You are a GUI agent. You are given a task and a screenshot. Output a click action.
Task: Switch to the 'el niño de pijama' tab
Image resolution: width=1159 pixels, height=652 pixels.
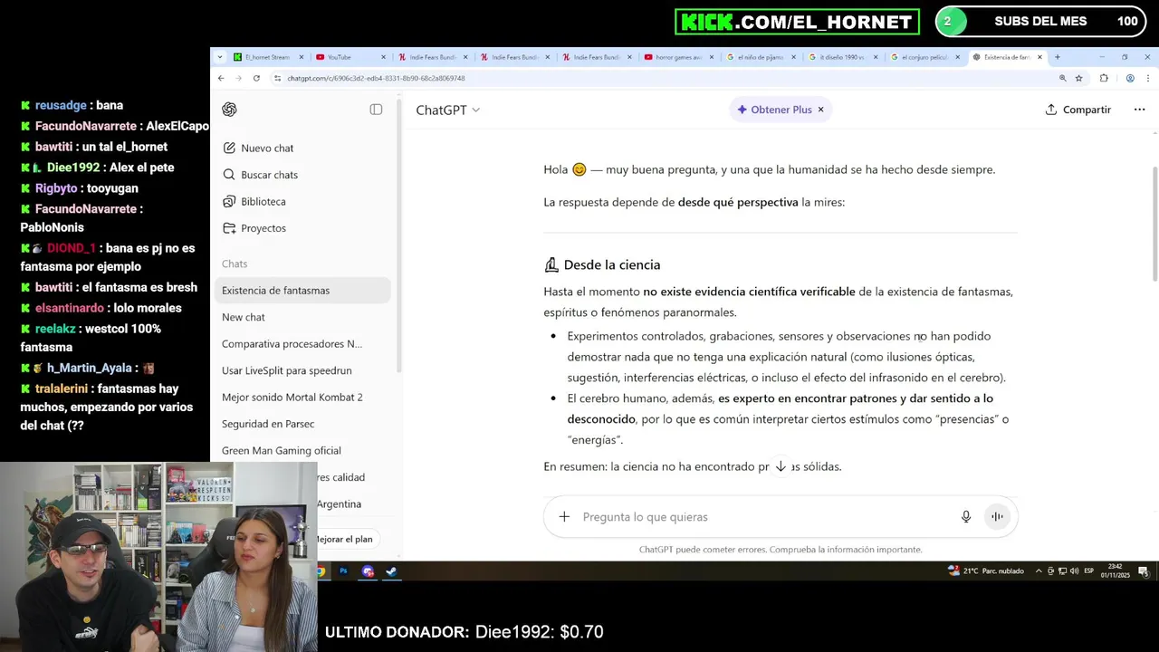760,57
